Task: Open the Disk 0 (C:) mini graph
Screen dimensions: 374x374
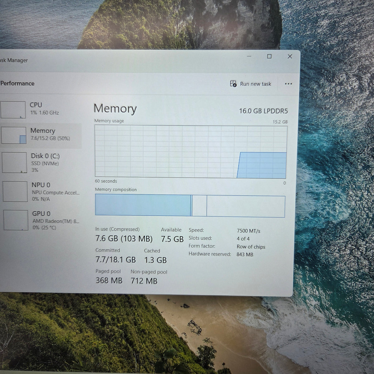Action: coord(15,162)
